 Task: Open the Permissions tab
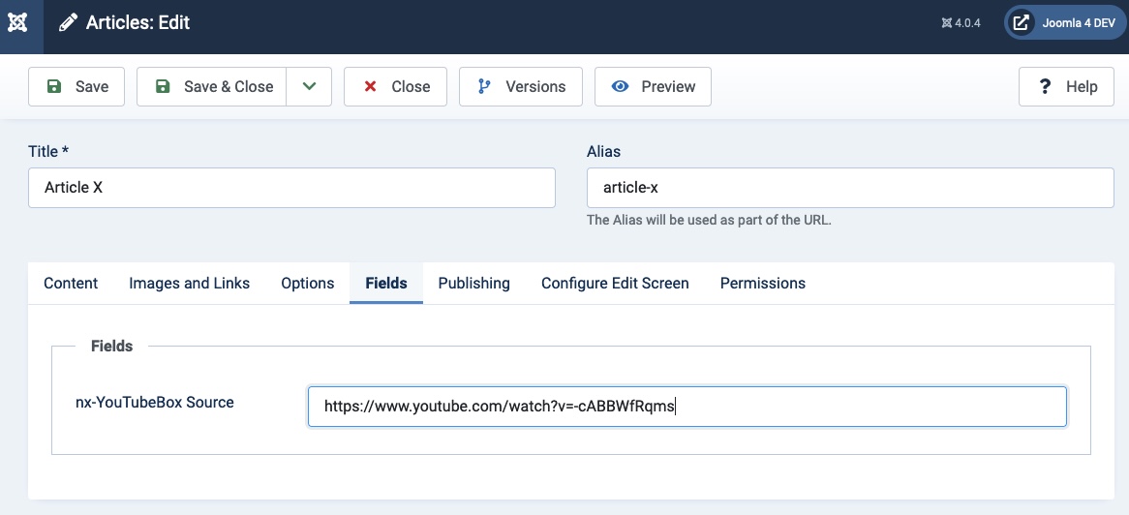point(762,283)
